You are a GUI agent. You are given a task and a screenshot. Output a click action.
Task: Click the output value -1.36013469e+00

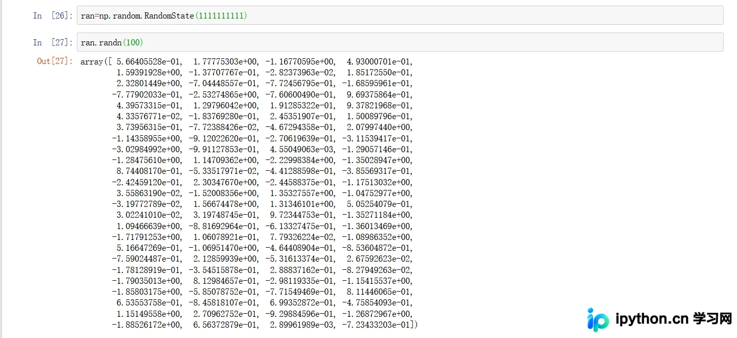tap(377, 226)
